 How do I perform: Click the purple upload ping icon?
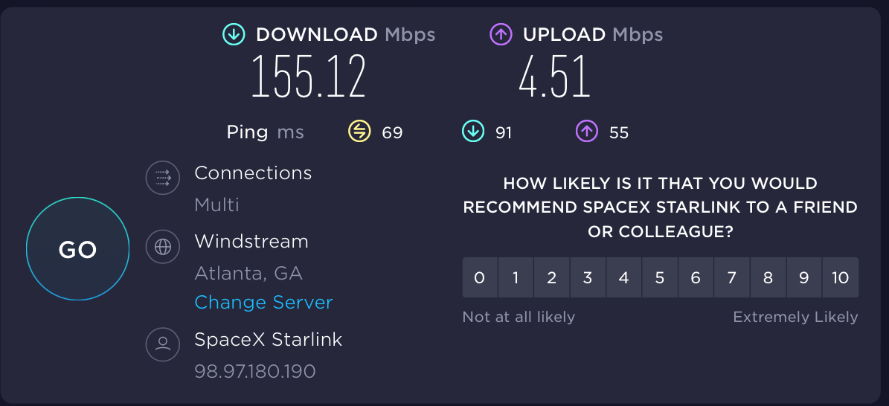[x=586, y=132]
